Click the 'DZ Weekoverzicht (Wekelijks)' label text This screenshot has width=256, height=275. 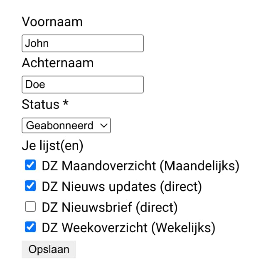(x=128, y=227)
